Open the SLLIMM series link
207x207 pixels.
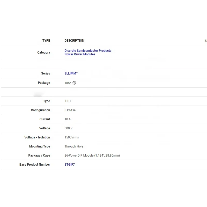coord(71,73)
